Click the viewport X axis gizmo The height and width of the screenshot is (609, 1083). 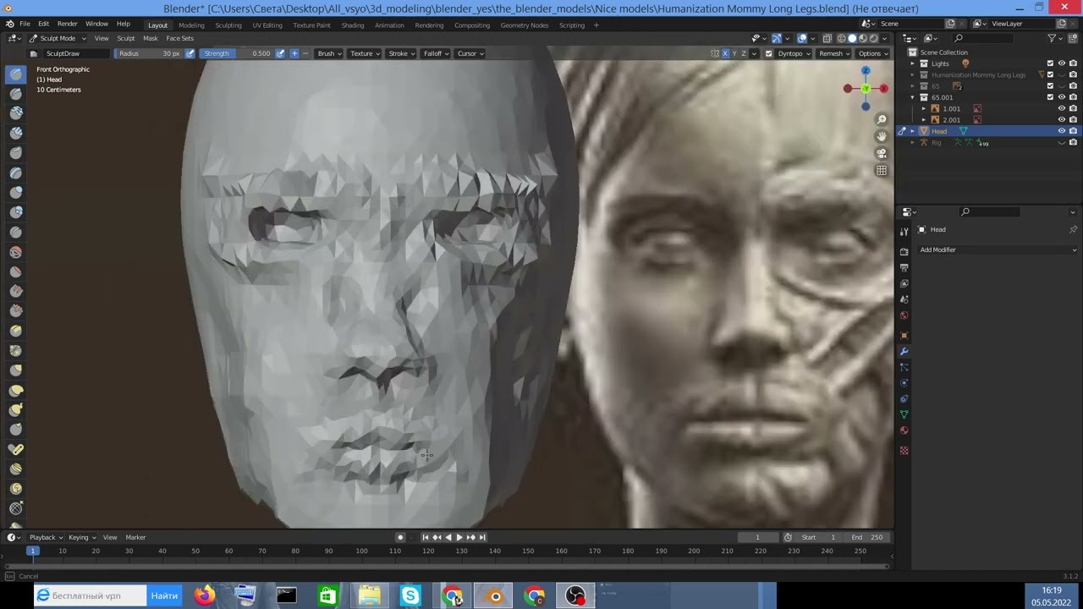[883, 89]
